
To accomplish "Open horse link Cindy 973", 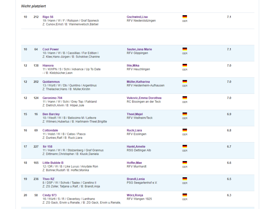I will tap(49, 195).
